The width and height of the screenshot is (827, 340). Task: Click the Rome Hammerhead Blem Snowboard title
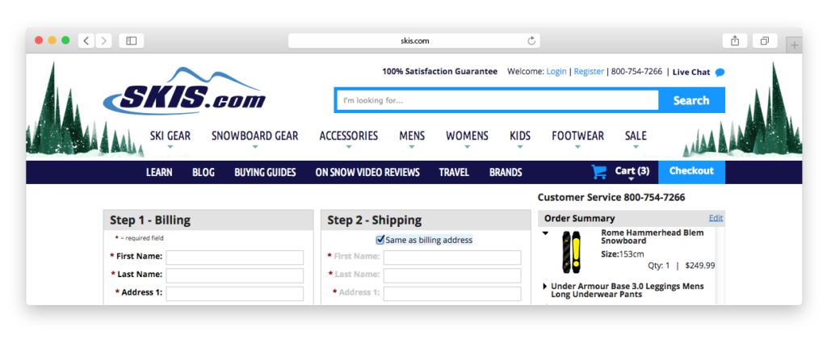pyautogui.click(x=653, y=237)
